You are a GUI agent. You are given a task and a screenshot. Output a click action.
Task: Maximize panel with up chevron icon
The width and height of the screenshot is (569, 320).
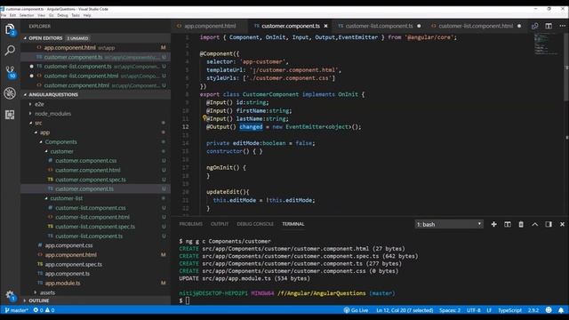pos(534,224)
